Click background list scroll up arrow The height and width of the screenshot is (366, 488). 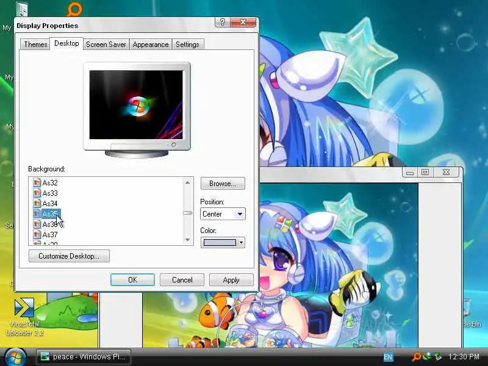tap(187, 182)
